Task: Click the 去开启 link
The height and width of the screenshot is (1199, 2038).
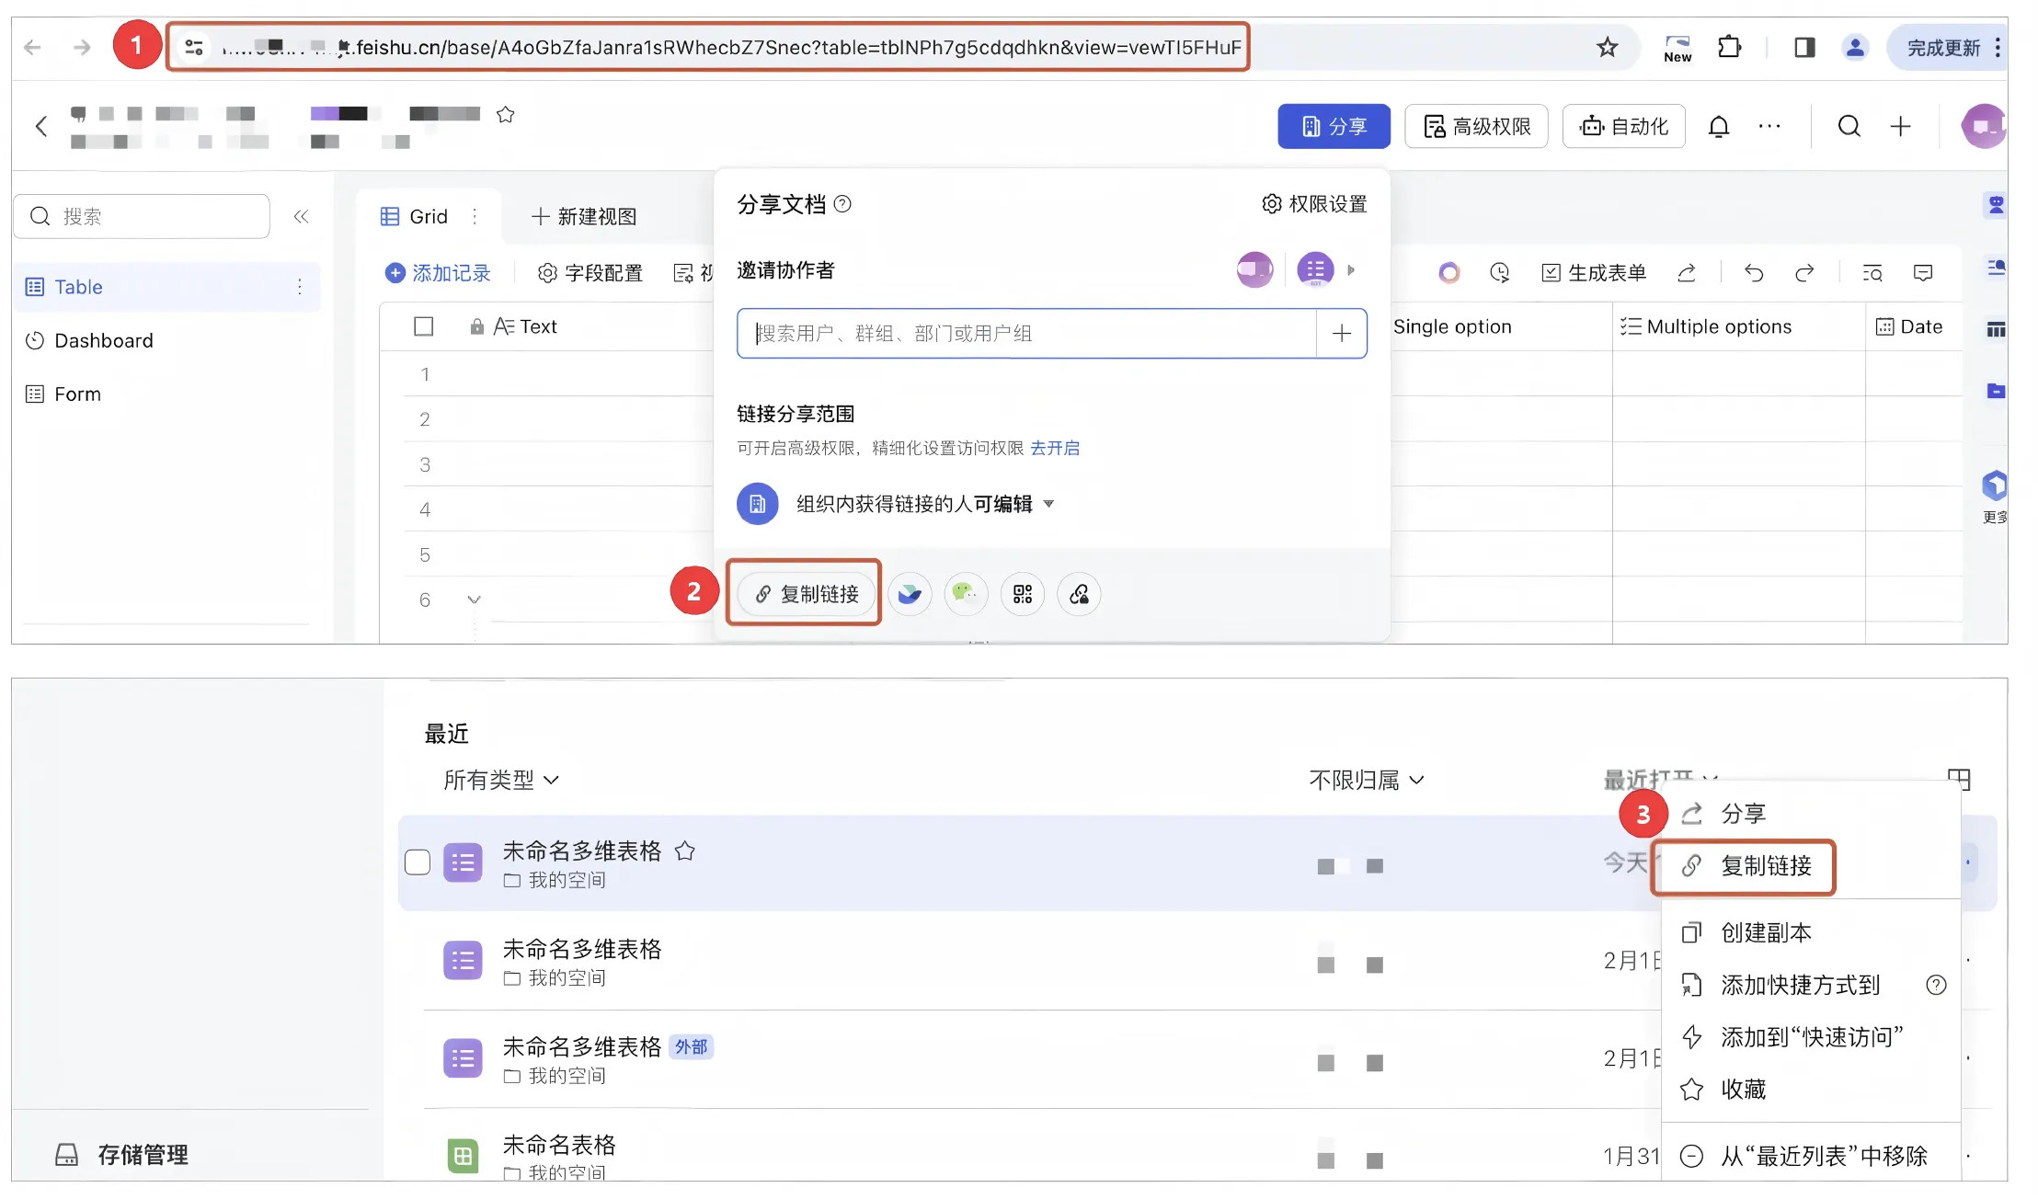Action: [1055, 449]
